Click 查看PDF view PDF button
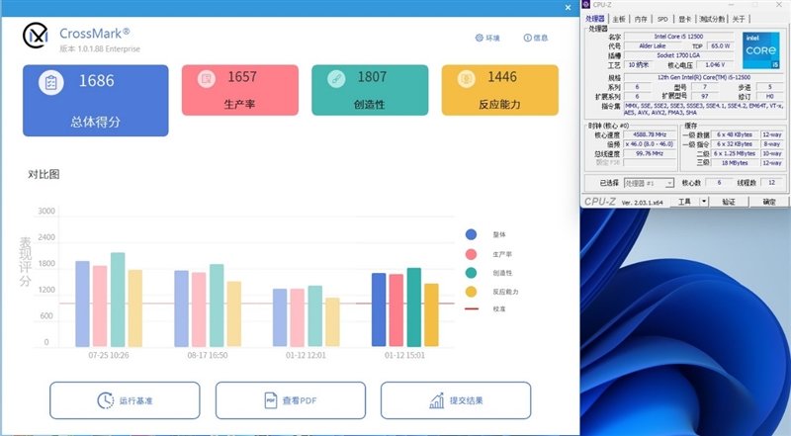This screenshot has height=436, width=791. click(x=291, y=400)
